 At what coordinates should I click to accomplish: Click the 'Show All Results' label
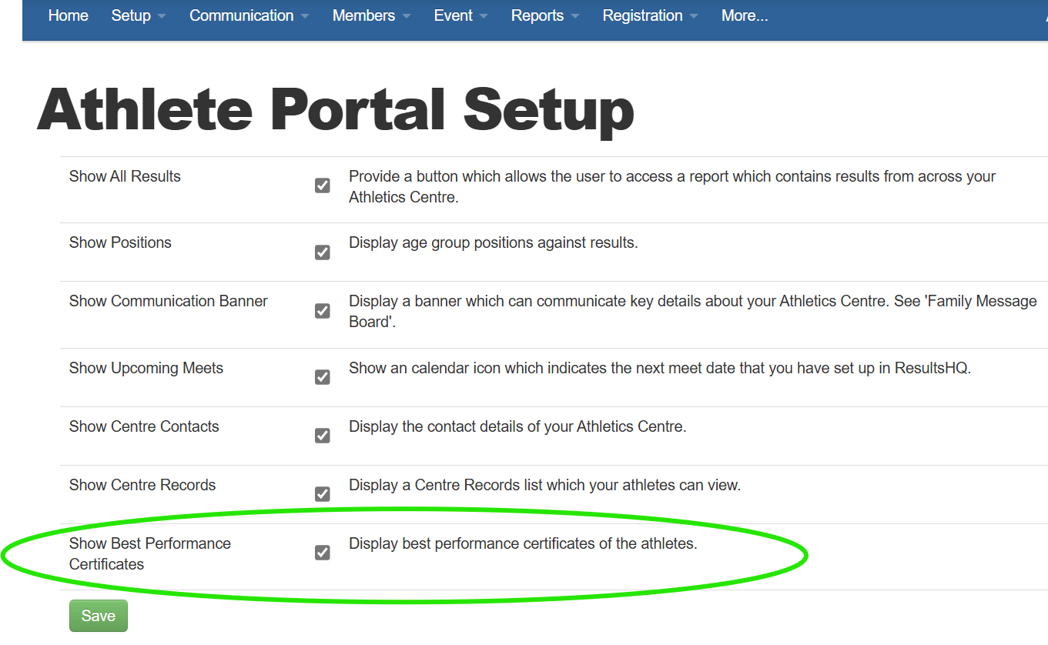coord(125,176)
